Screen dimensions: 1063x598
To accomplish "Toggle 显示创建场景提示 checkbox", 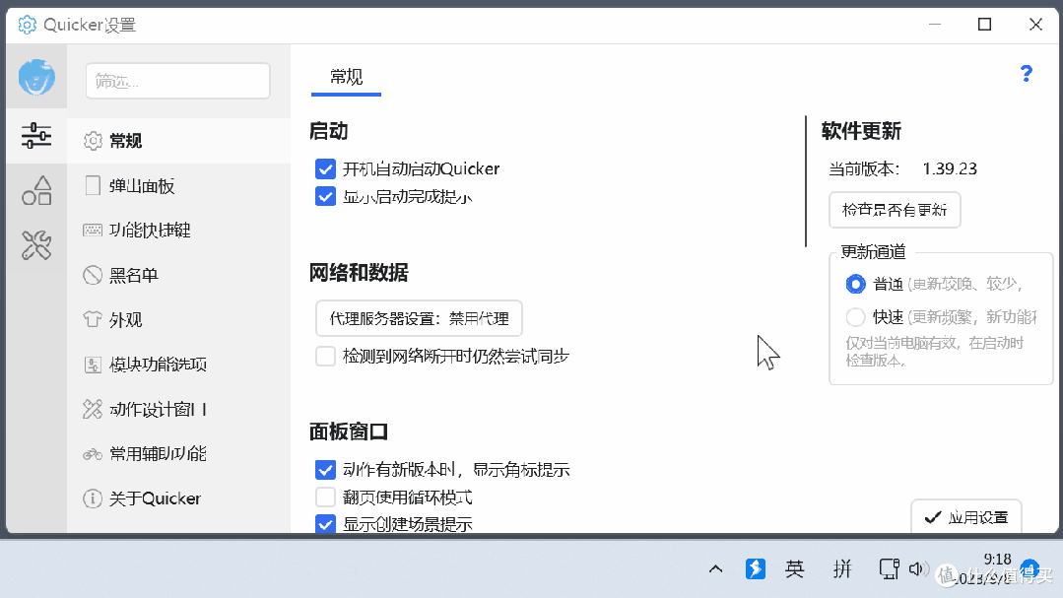I will pyautogui.click(x=325, y=524).
